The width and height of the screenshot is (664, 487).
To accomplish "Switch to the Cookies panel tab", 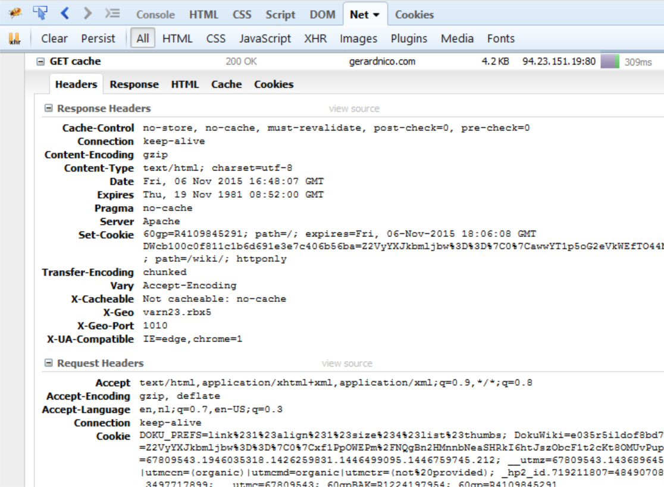I will click(414, 14).
